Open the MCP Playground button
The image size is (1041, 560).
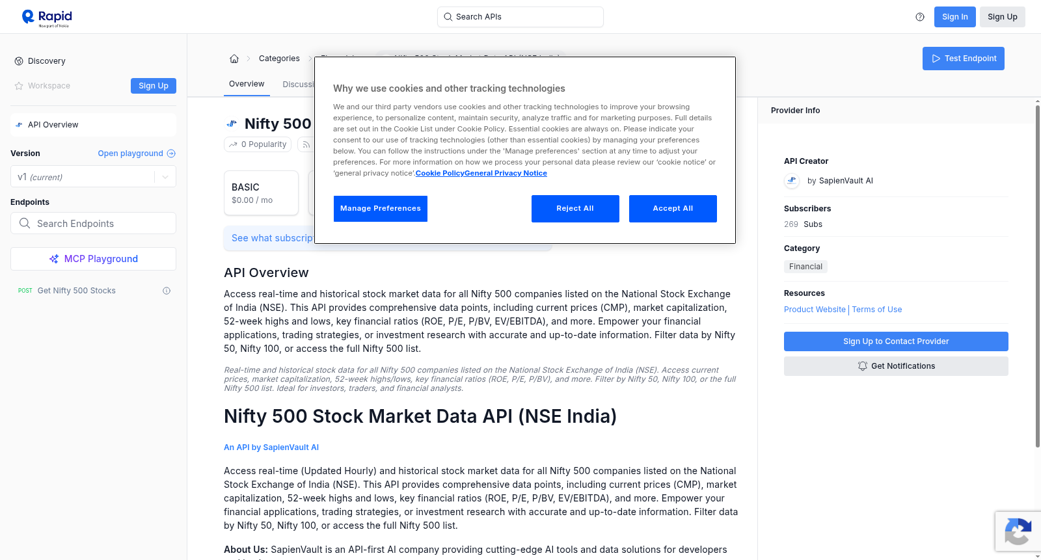click(x=93, y=259)
